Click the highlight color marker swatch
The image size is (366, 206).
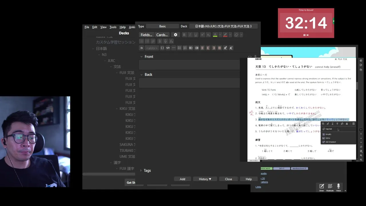click(x=225, y=35)
